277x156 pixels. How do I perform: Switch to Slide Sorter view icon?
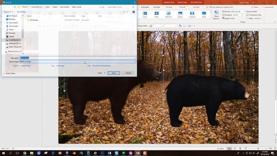[235, 149]
